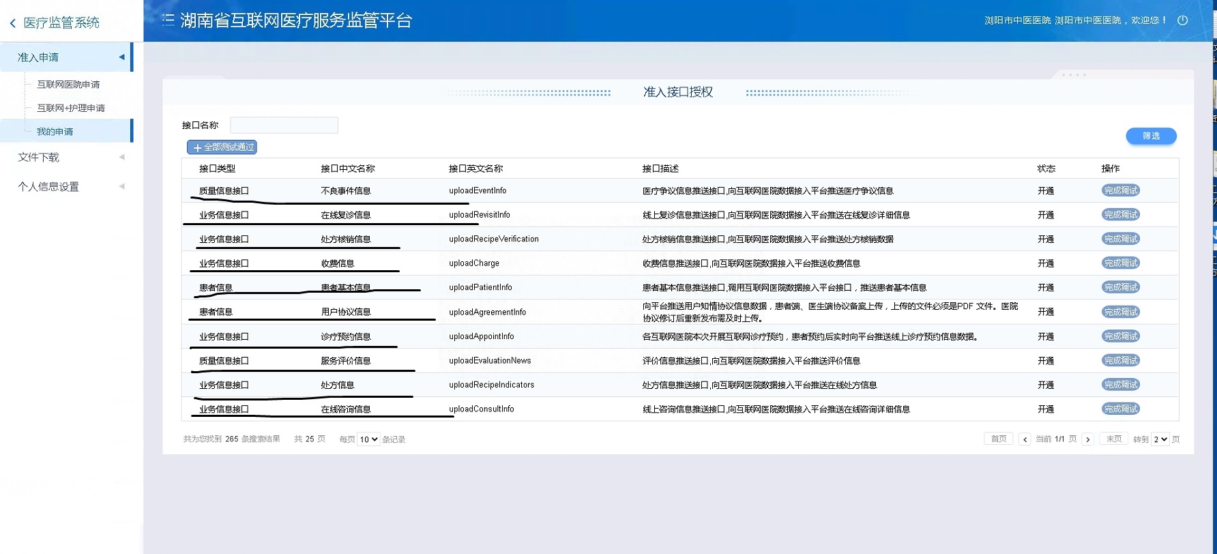Focus the 接口名称 search input field
Screen dimensions: 1217x554
click(284, 125)
